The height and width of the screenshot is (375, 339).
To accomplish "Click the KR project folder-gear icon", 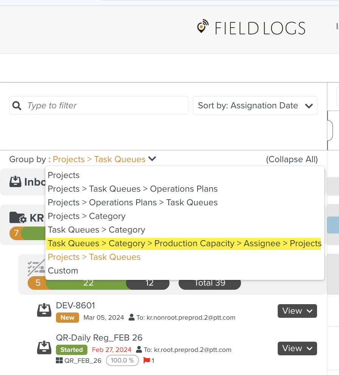I will (x=18, y=218).
